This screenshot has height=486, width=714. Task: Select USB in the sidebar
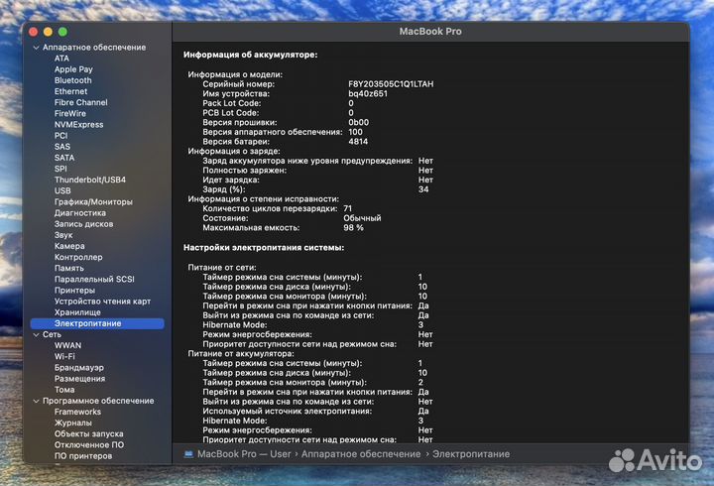click(62, 190)
